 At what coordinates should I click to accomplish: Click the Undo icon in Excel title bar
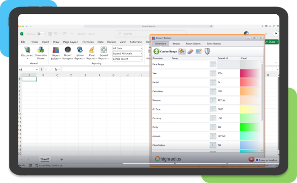point(56,34)
